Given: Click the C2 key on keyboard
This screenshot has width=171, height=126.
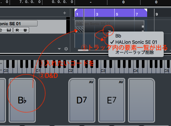Looking at the screenshot, I should 71,71.
